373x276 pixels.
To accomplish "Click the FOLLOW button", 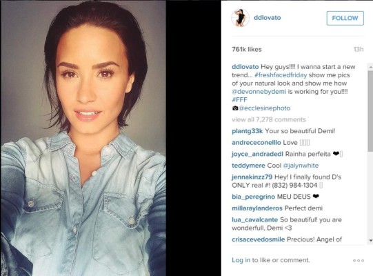I will tap(345, 18).
